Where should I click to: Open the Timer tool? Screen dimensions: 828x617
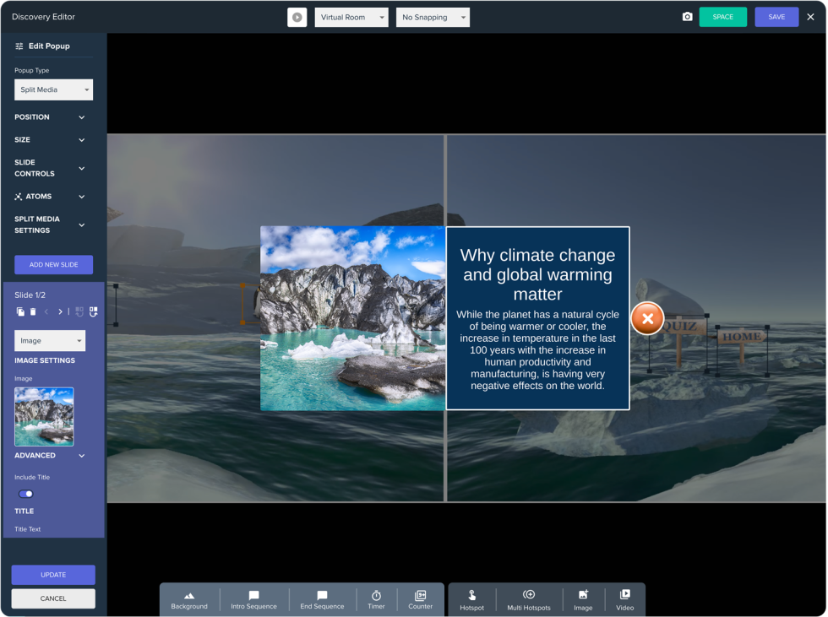click(376, 599)
